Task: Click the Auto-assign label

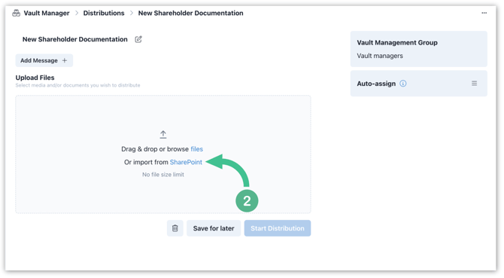Action: pos(376,84)
